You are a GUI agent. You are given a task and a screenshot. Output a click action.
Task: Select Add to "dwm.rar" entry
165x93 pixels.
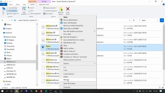(x=78, y=51)
